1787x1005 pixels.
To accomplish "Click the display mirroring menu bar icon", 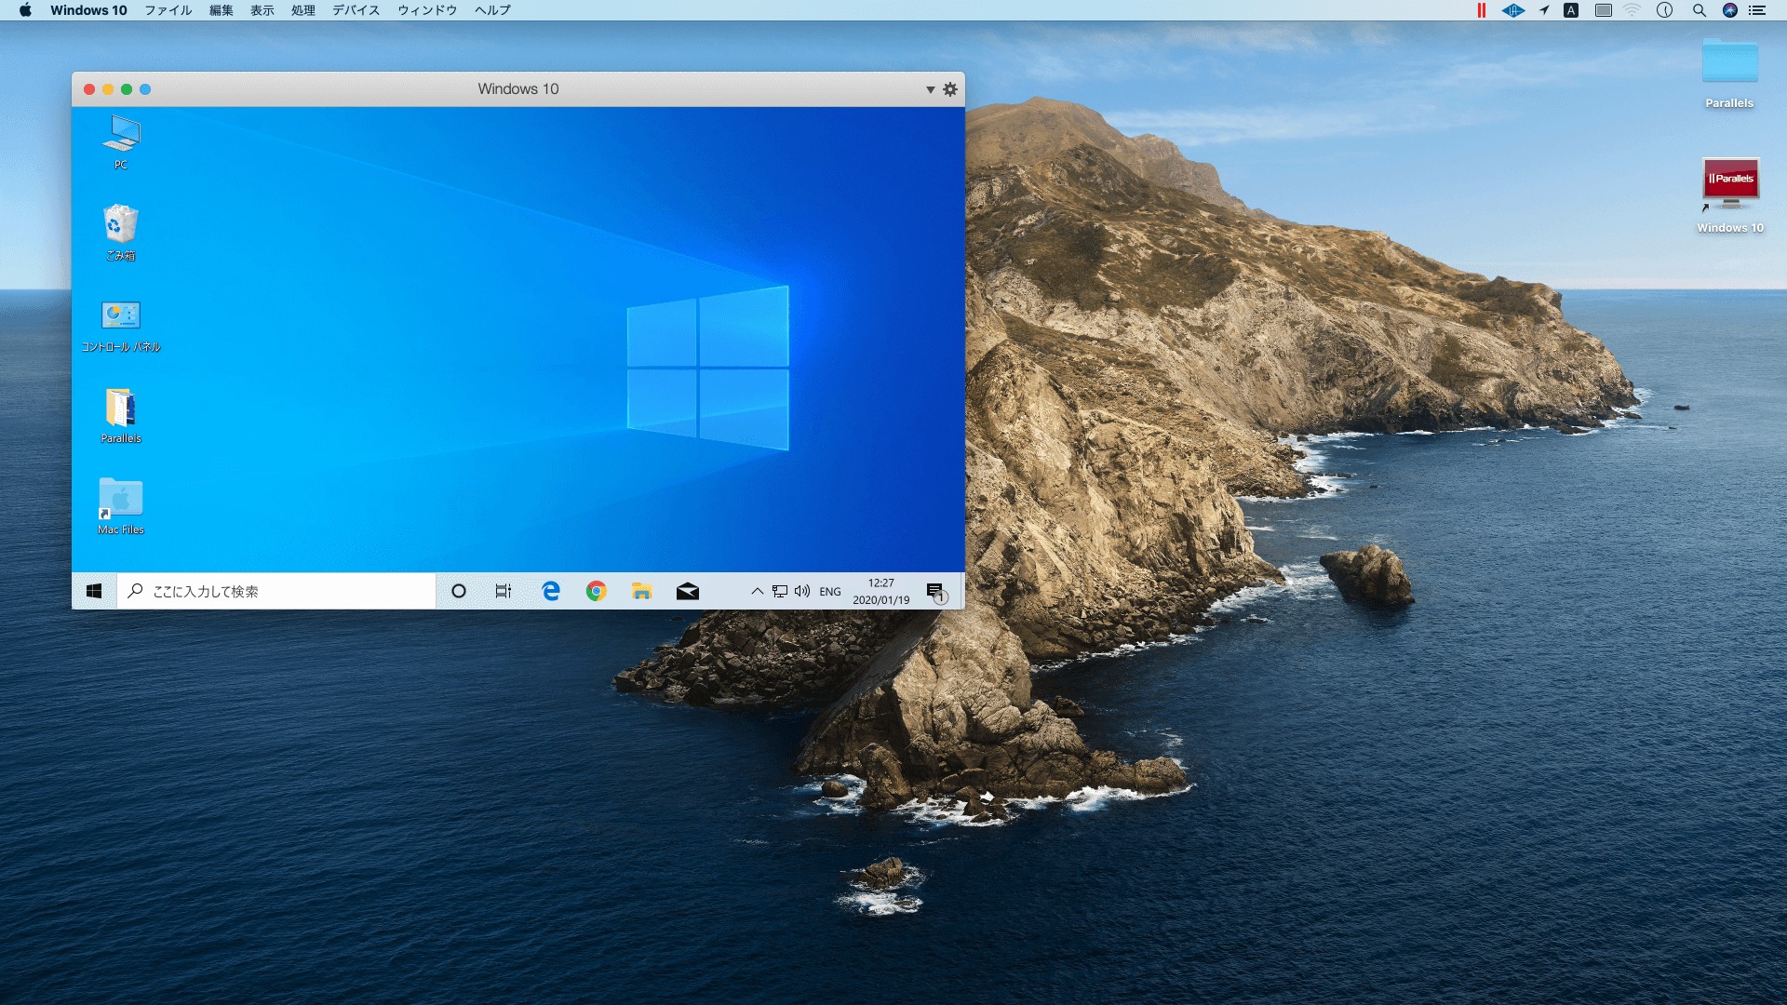I will [1604, 10].
